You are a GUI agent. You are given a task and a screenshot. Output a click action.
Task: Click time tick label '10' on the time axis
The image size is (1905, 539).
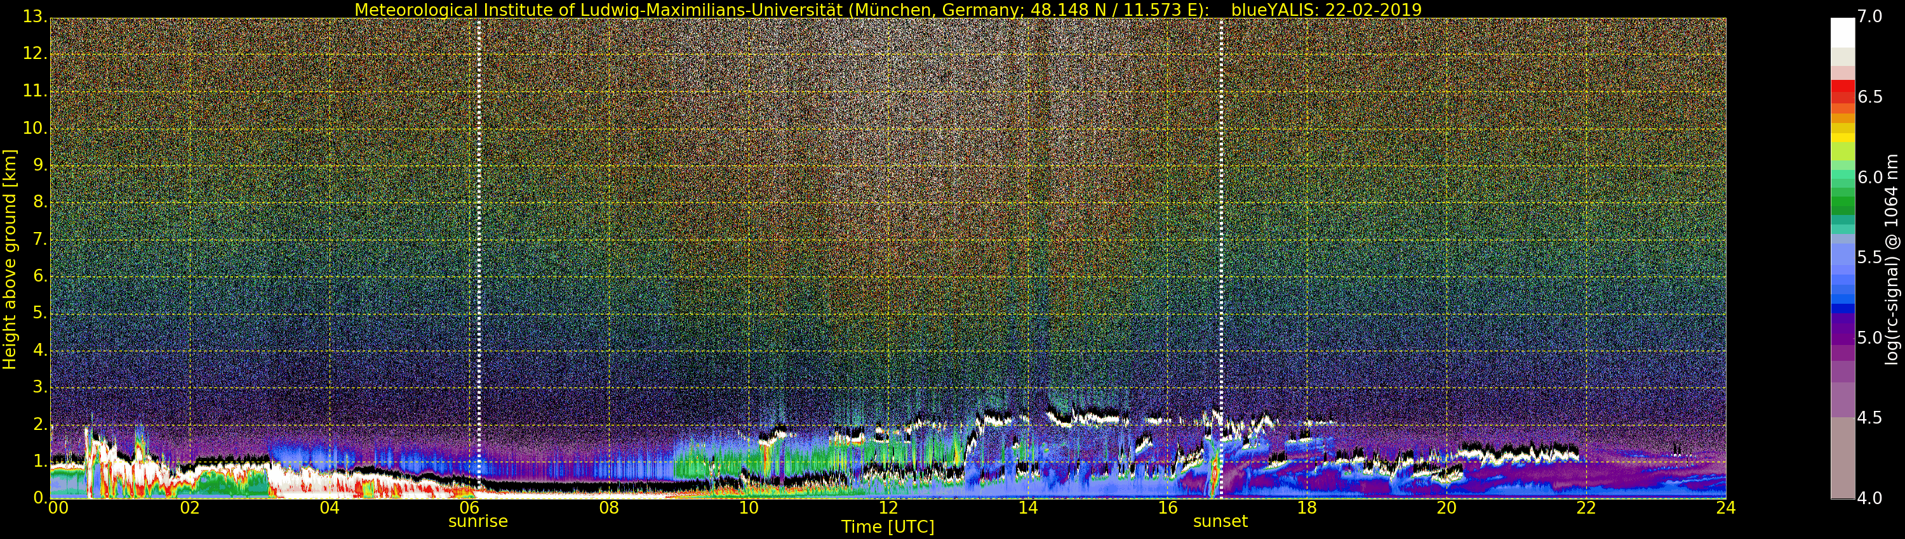(749, 508)
